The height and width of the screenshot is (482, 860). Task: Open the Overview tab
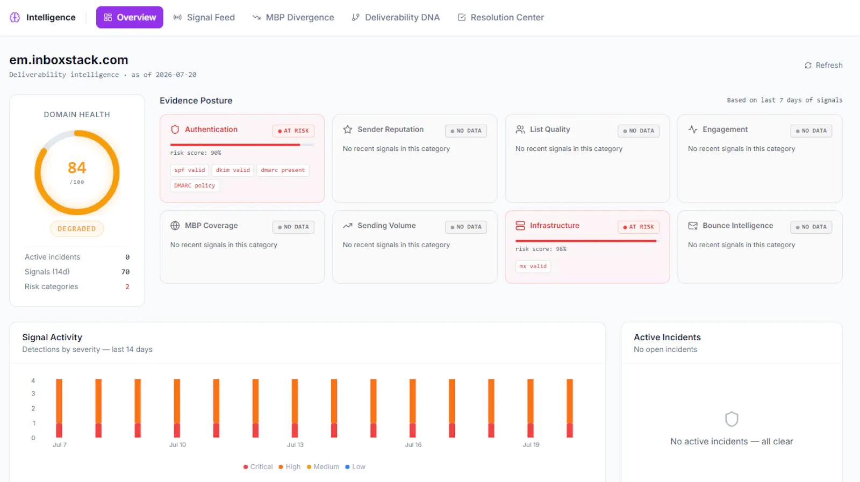130,17
